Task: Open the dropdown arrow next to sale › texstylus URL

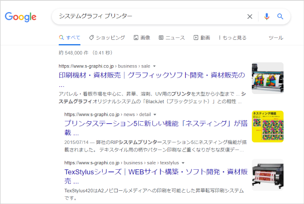Action: coord(183,163)
